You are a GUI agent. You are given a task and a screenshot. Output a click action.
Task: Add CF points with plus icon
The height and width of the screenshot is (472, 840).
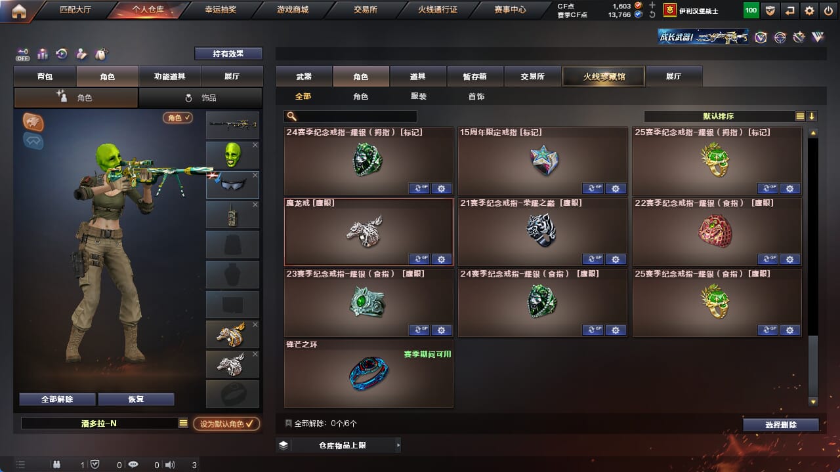coord(652,5)
